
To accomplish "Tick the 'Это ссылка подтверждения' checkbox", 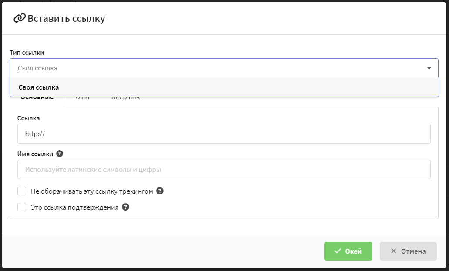I will pos(22,207).
